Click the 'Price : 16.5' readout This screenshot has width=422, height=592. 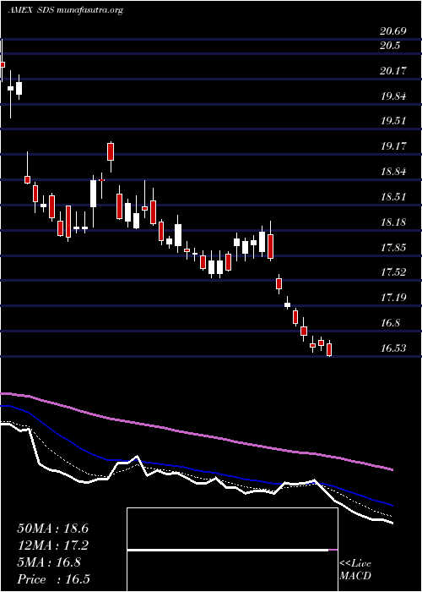coord(53,579)
